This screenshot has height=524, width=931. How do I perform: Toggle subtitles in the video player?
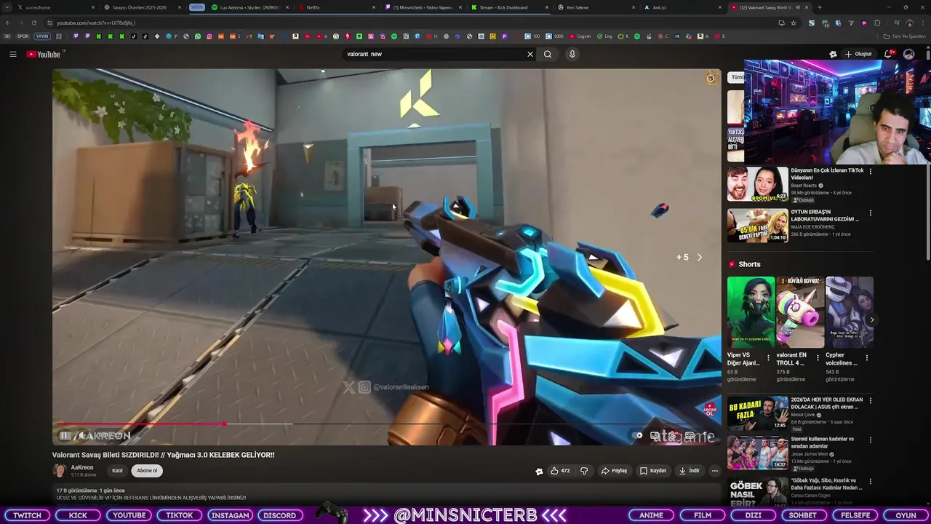point(655,435)
